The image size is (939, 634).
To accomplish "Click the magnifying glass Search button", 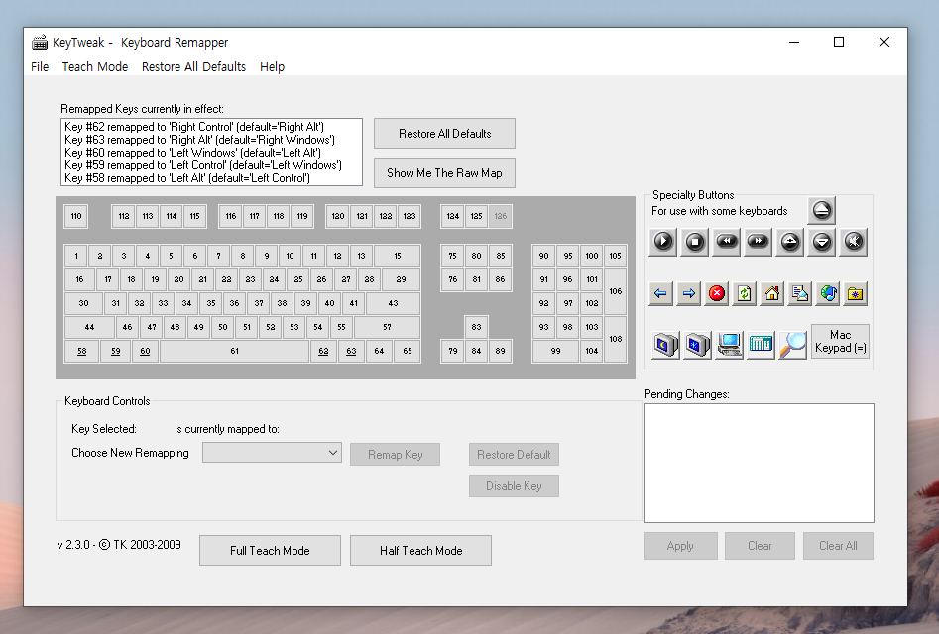I will (793, 345).
